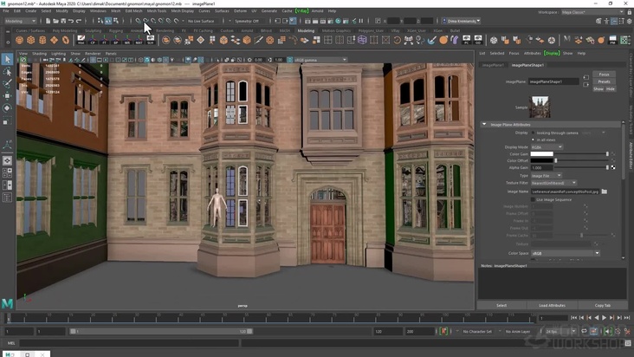634x357 pixels.
Task: Open the Texture Filter dropdown
Action: coord(553,183)
